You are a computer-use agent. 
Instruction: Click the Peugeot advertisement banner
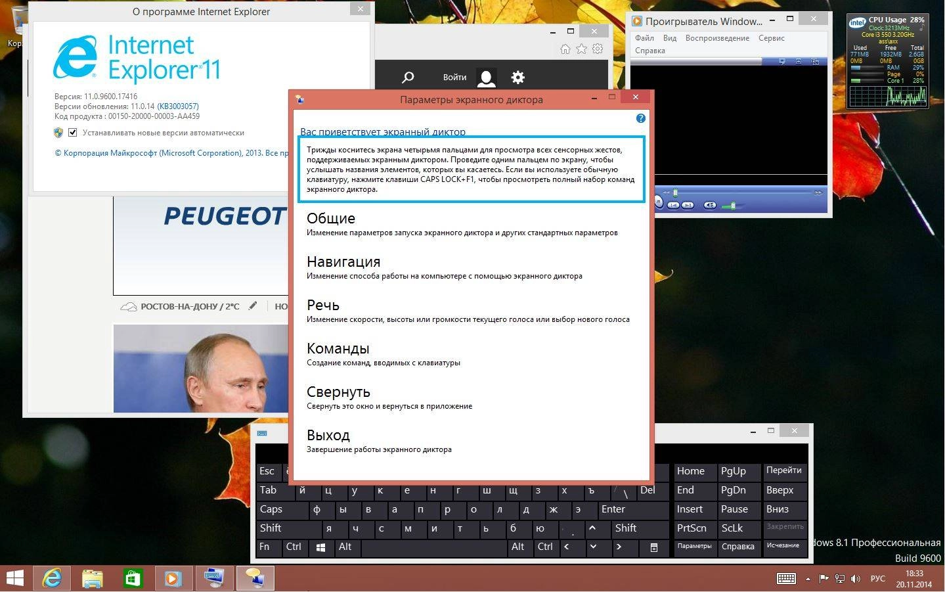click(x=201, y=245)
